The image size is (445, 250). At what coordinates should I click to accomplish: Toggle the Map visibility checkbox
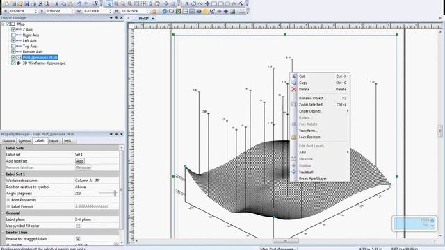click(8, 24)
